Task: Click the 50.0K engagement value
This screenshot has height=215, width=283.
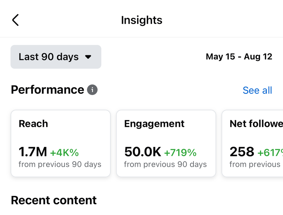Action: coord(143,152)
